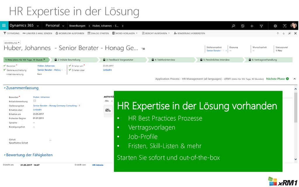Select stage 2: Initiale Beurteilung
Image resolution: width=299 pixels, height=187 pixels.
point(74,60)
